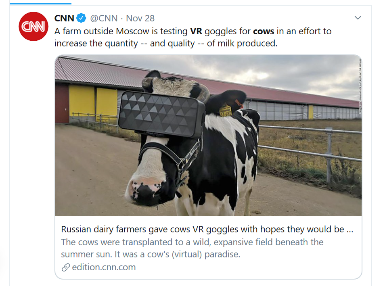Viewport: 383px width, 286px height.
Task: Click the truncated ellipsis ending the card headline
Action: point(350,230)
